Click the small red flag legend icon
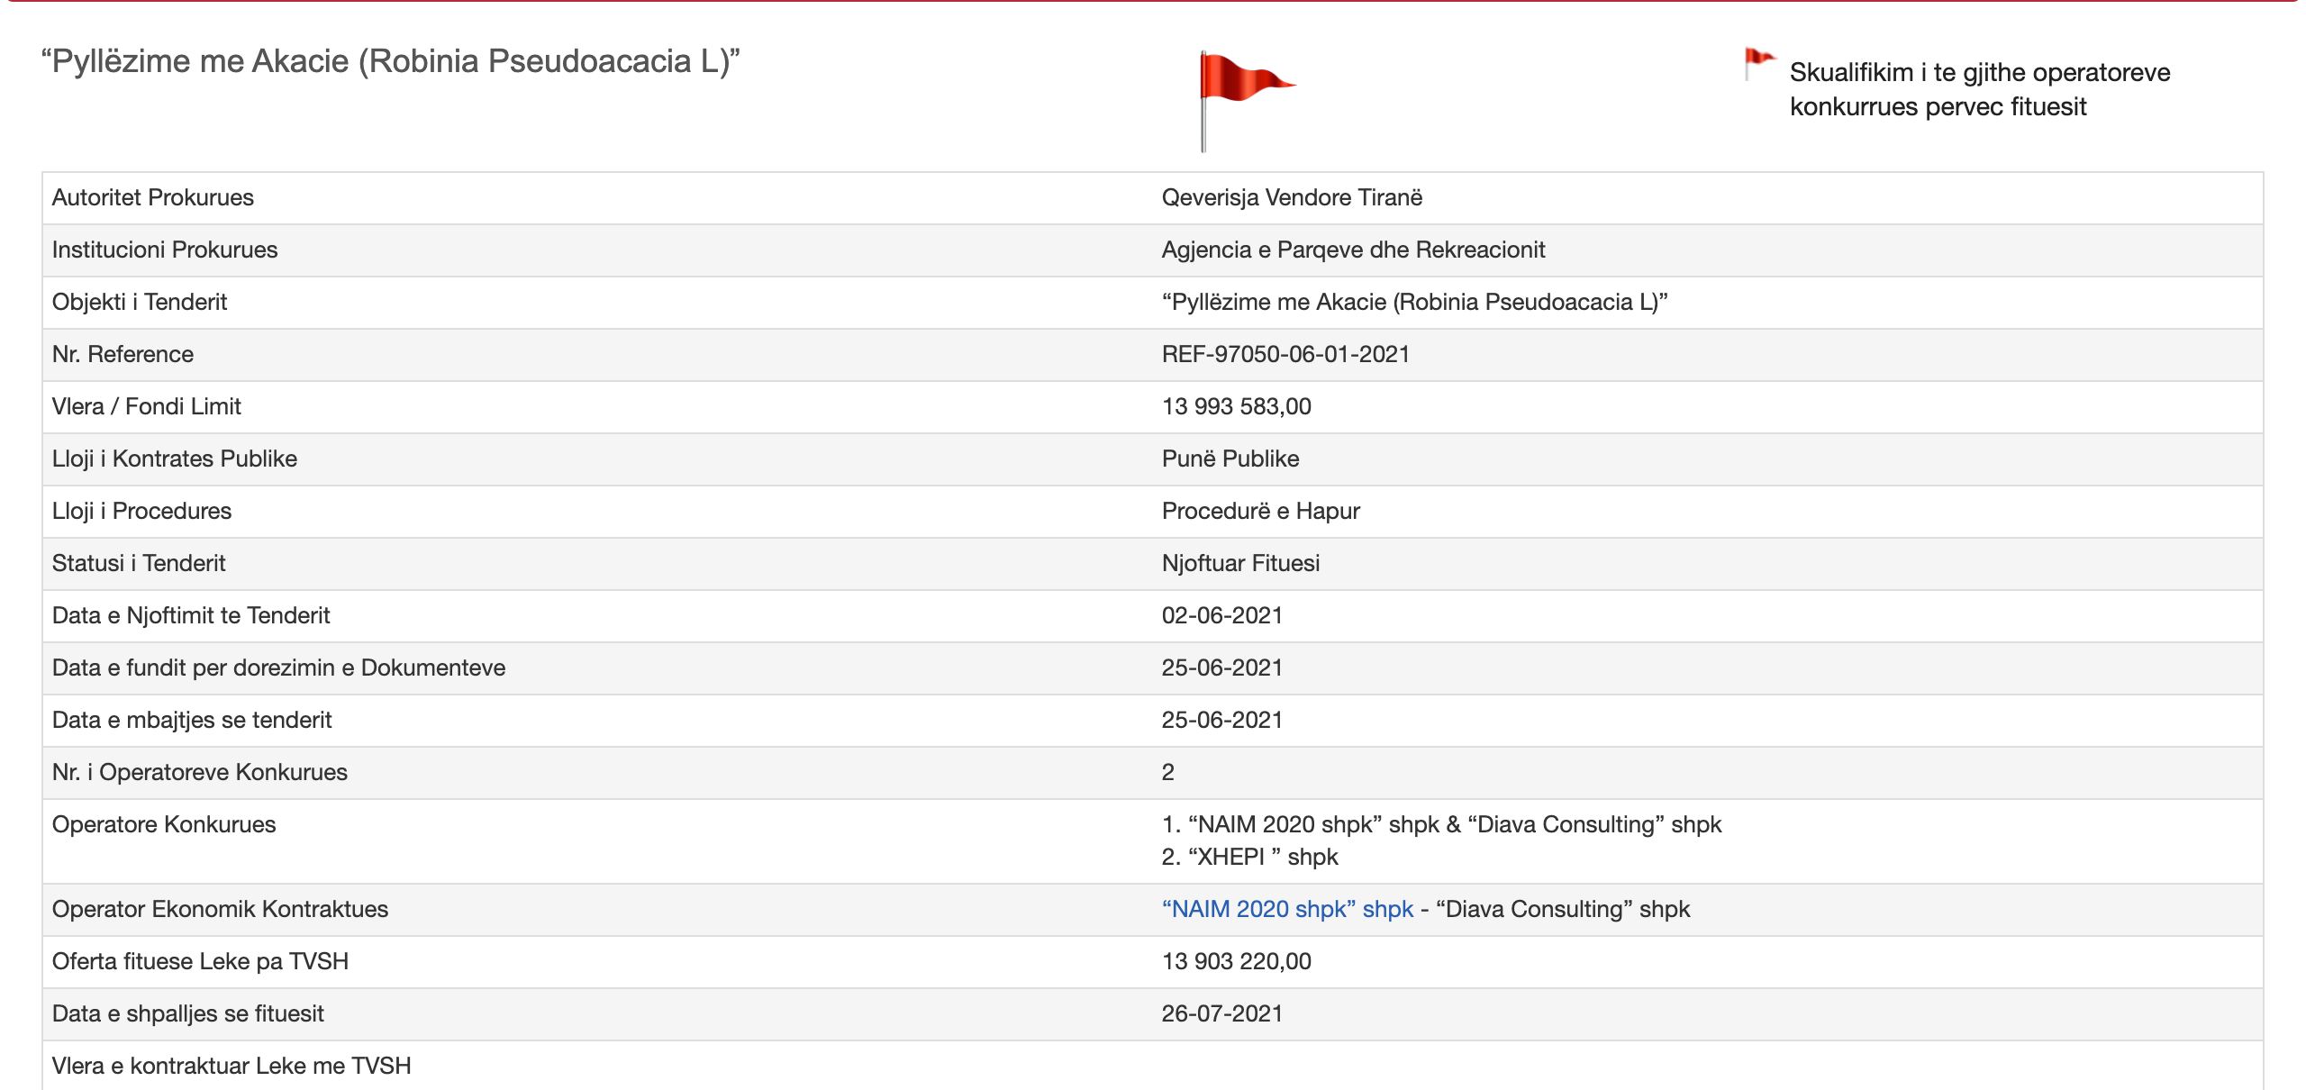 pos(1758,63)
